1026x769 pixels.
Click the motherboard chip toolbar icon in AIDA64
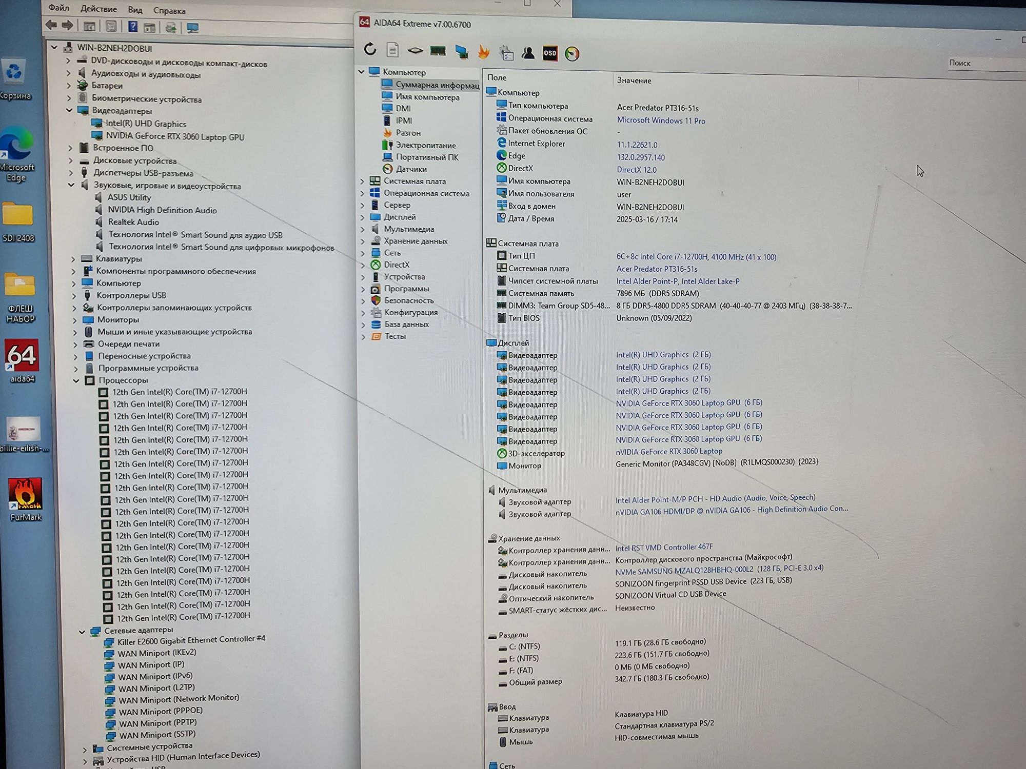coord(415,50)
